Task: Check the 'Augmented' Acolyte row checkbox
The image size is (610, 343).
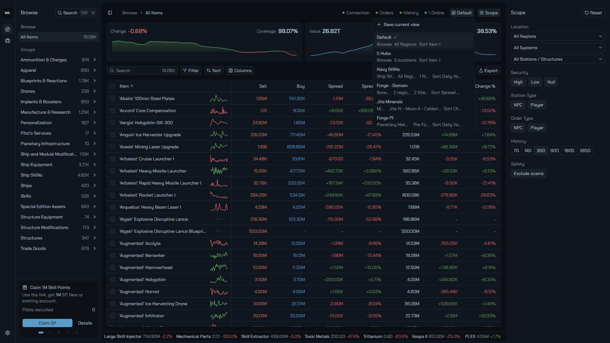Action: pos(112,243)
